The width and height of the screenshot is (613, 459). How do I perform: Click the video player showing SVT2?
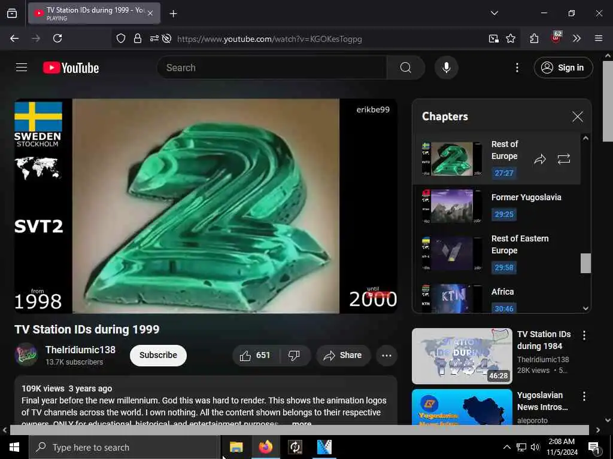206,206
